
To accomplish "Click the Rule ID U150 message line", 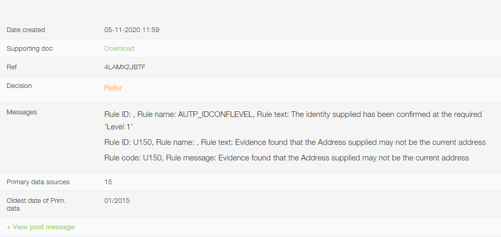I will click(x=295, y=142).
